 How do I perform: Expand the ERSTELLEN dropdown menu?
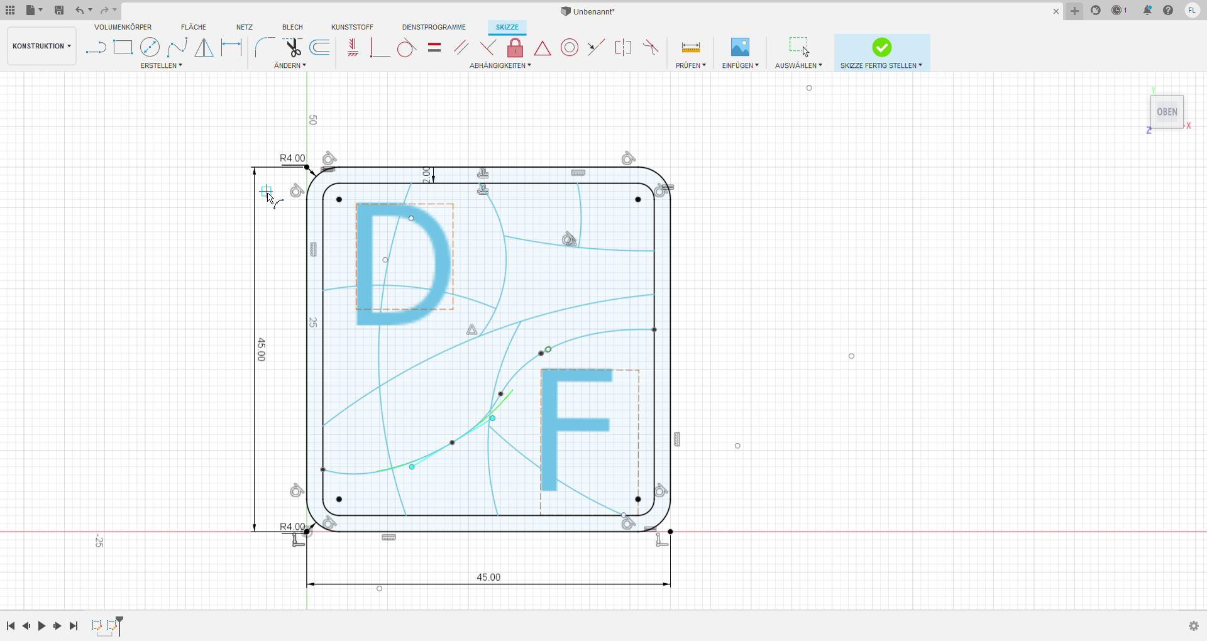(162, 65)
